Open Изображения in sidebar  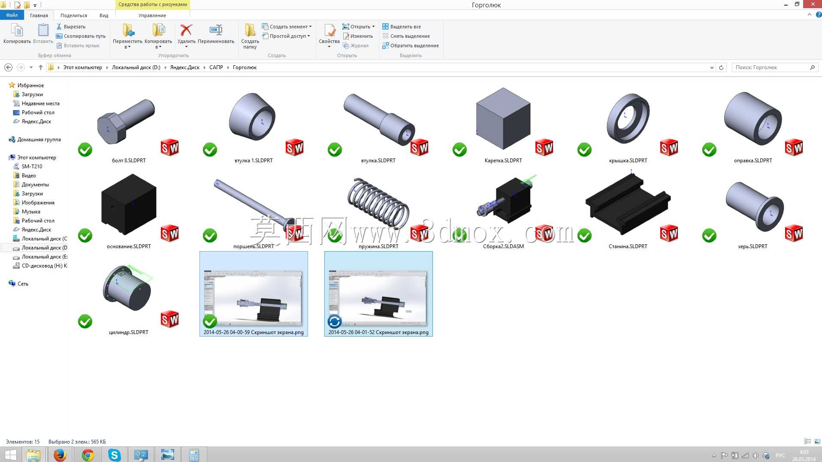pyautogui.click(x=38, y=203)
